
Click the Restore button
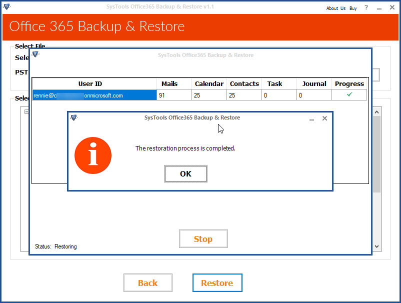(x=217, y=282)
